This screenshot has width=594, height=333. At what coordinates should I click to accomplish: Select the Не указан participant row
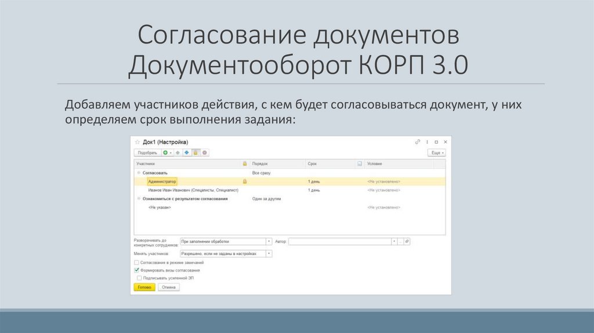(290, 207)
